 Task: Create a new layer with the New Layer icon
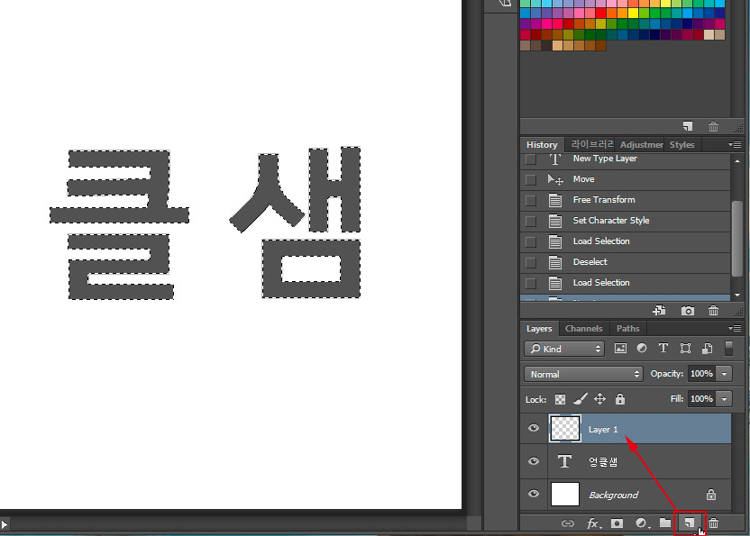pyautogui.click(x=688, y=522)
